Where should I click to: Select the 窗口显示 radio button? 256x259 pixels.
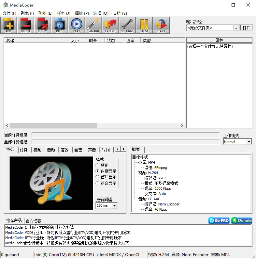(97, 177)
